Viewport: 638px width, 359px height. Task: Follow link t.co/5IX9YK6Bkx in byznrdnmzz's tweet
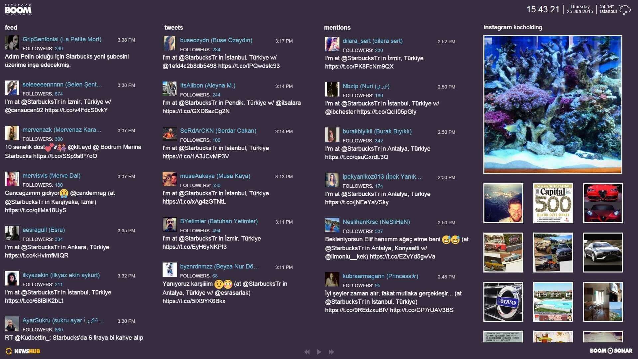click(194, 301)
